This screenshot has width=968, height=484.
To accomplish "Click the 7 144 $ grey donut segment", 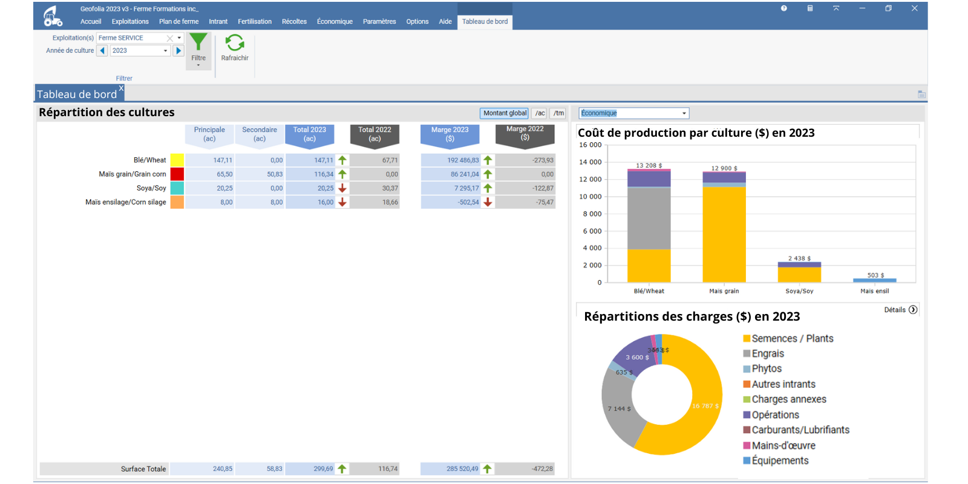I will 620,409.
